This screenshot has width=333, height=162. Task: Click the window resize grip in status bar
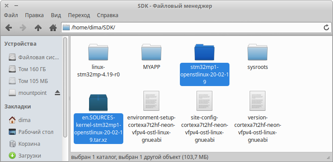tap(328, 158)
